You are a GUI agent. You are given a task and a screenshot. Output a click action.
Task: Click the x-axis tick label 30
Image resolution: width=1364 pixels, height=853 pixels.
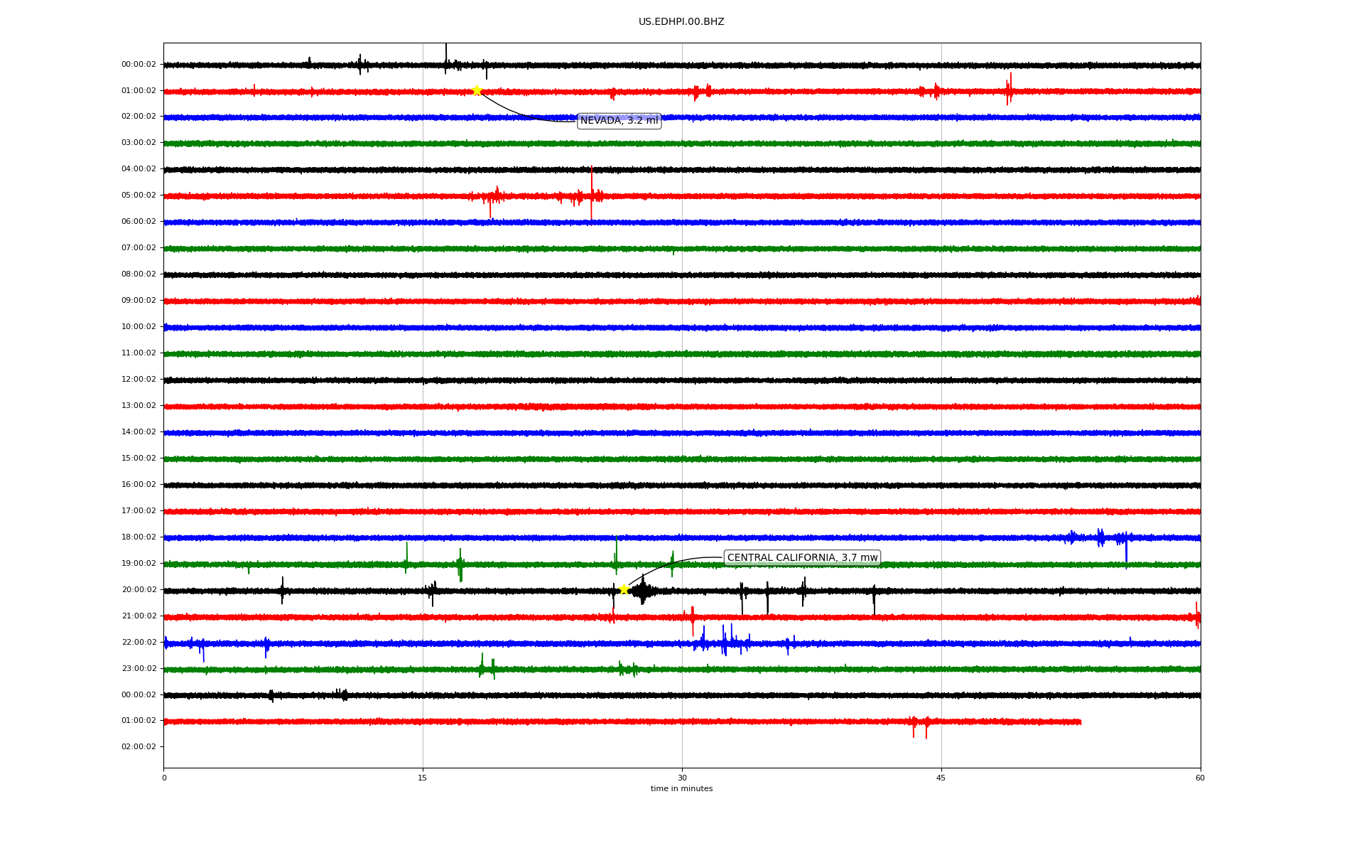[682, 778]
